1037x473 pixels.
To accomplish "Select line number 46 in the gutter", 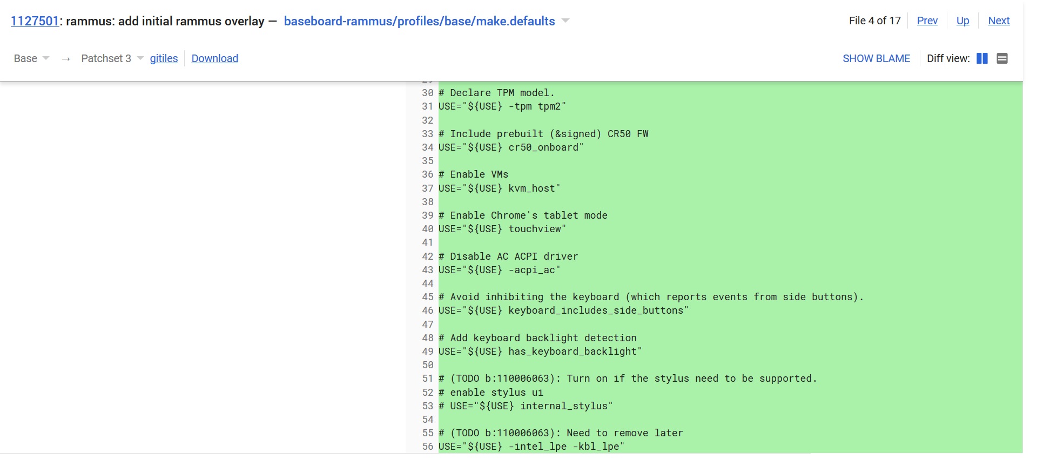I will point(428,310).
